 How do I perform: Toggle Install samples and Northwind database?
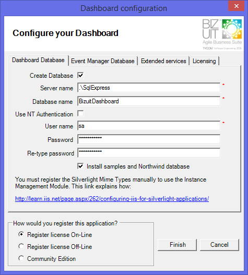pos(80,166)
